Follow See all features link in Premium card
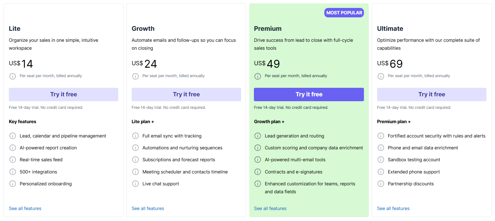This screenshot has height=221, width=495. 270,209
